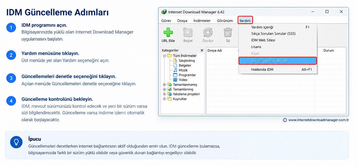Click the IDM logo in the title bar
The width and height of the screenshot is (358, 166).
(164, 12)
